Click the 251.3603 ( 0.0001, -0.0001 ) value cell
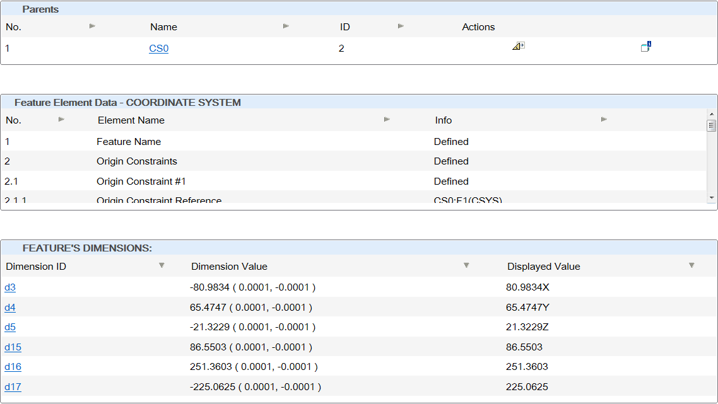The width and height of the screenshot is (718, 404). point(254,367)
